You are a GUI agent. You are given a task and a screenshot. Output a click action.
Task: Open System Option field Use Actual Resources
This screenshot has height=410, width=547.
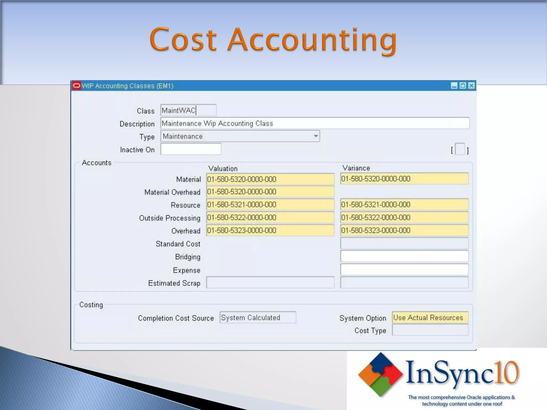click(x=430, y=318)
